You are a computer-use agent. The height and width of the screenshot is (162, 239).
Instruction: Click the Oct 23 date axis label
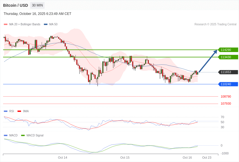[x=207, y=157]
